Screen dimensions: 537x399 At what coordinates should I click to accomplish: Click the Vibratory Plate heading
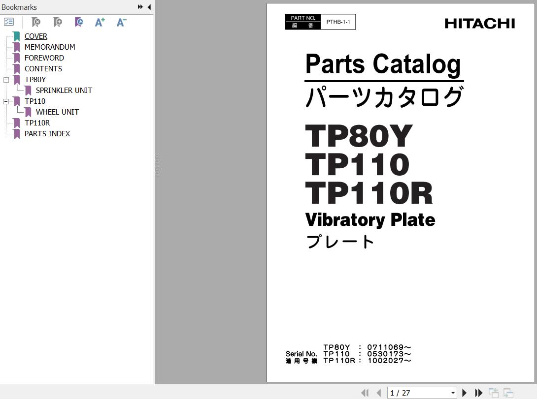tap(370, 220)
